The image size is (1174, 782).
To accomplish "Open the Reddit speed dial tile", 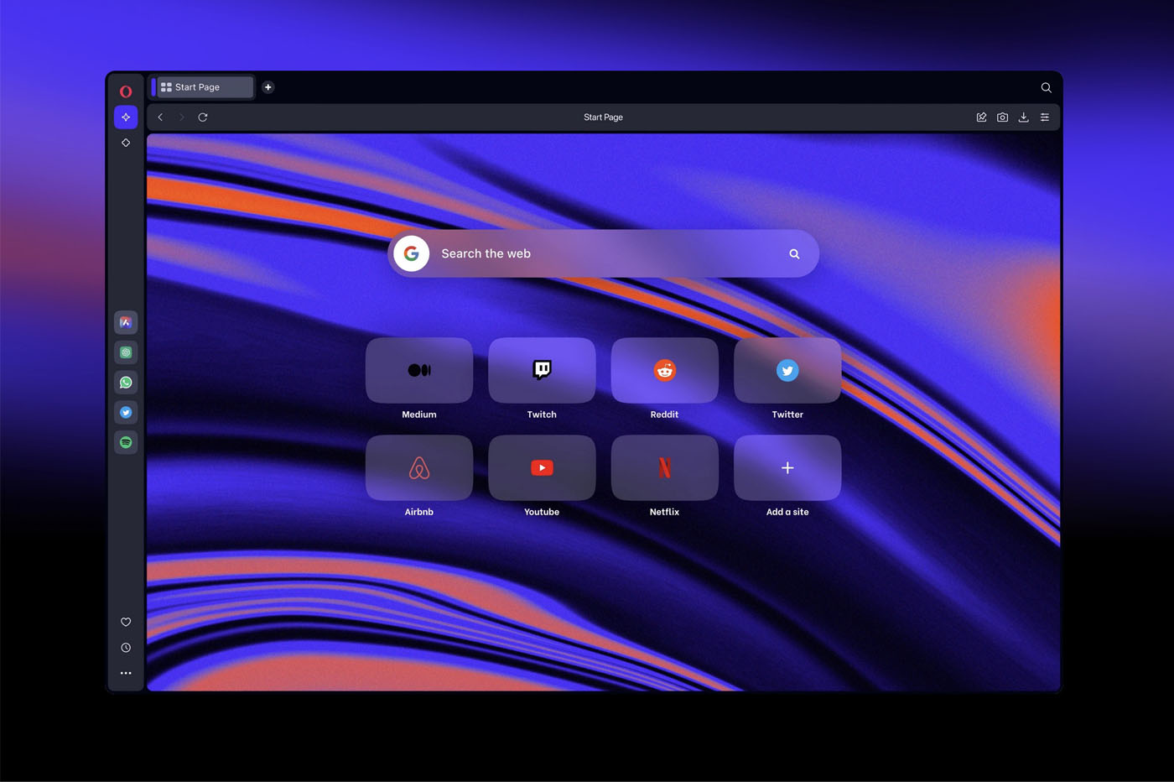I will point(665,370).
